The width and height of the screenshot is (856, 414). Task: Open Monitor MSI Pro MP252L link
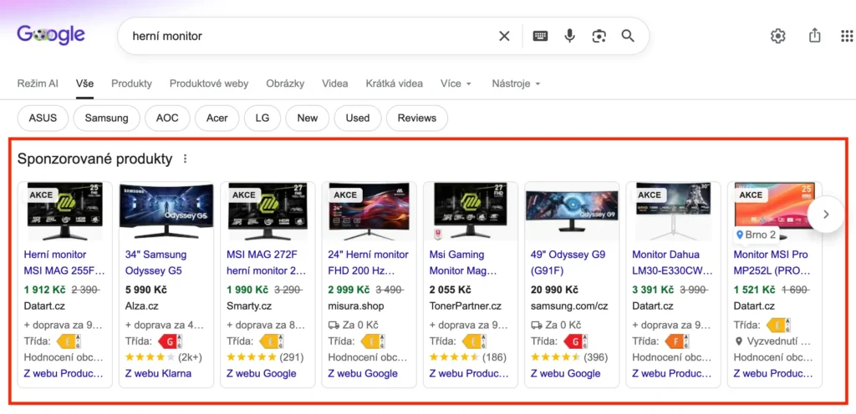pyautogui.click(x=771, y=263)
